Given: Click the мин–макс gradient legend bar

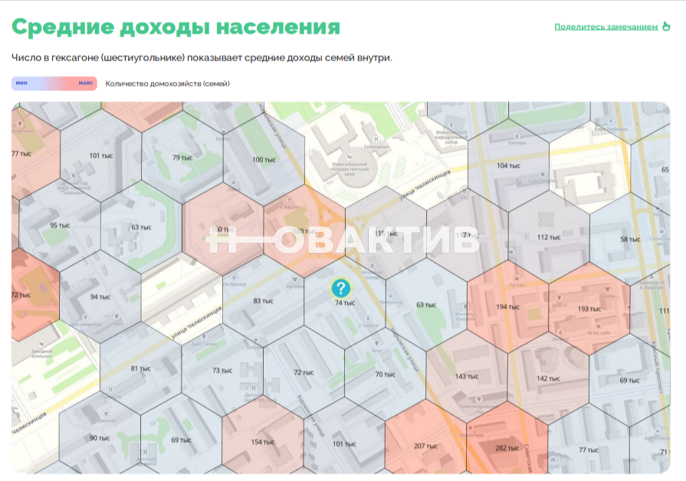Looking at the screenshot, I should pos(54,83).
